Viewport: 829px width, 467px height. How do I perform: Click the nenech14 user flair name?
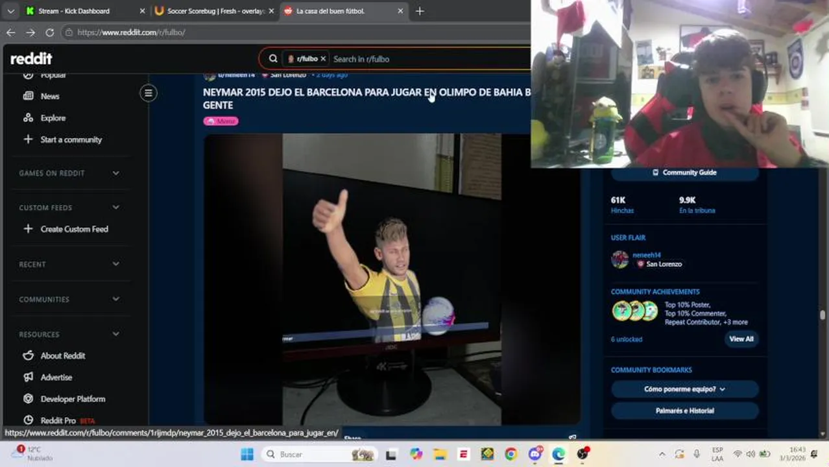click(646, 255)
